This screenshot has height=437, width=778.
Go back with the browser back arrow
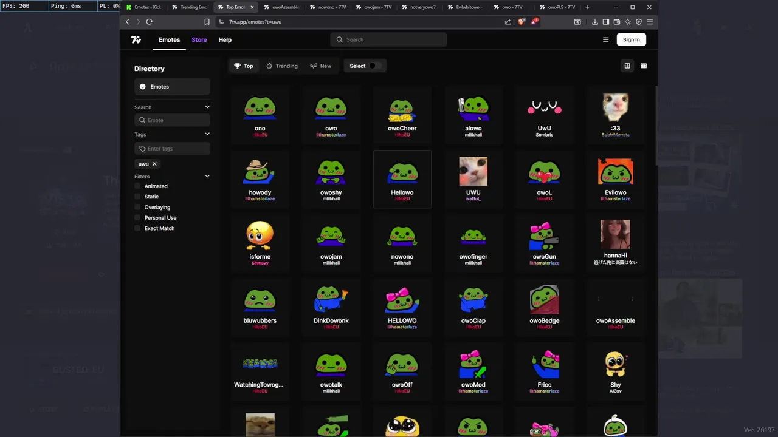[128, 22]
